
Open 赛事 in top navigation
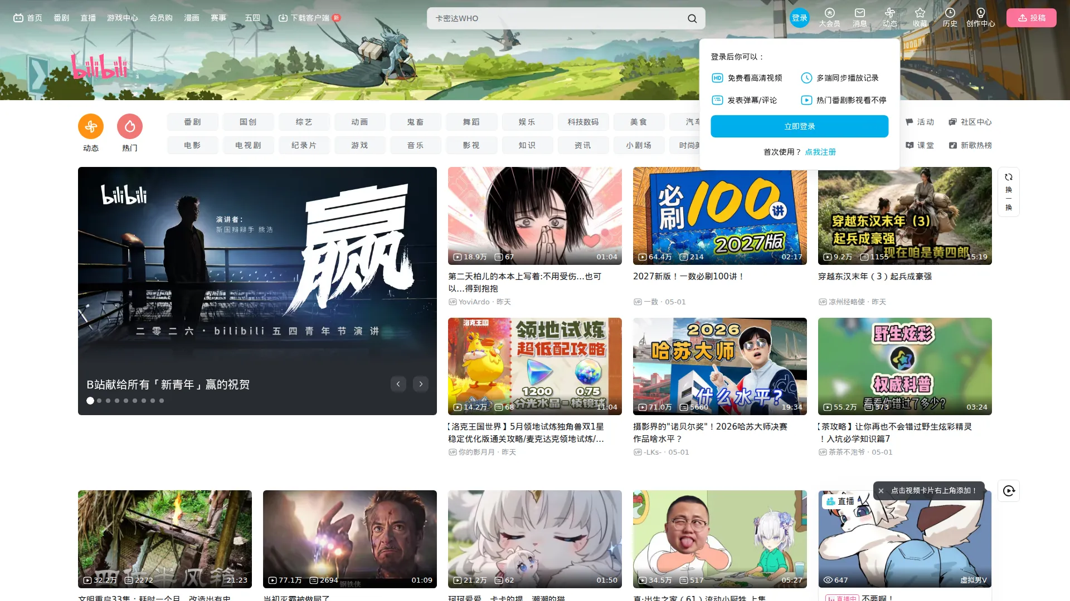(x=218, y=18)
